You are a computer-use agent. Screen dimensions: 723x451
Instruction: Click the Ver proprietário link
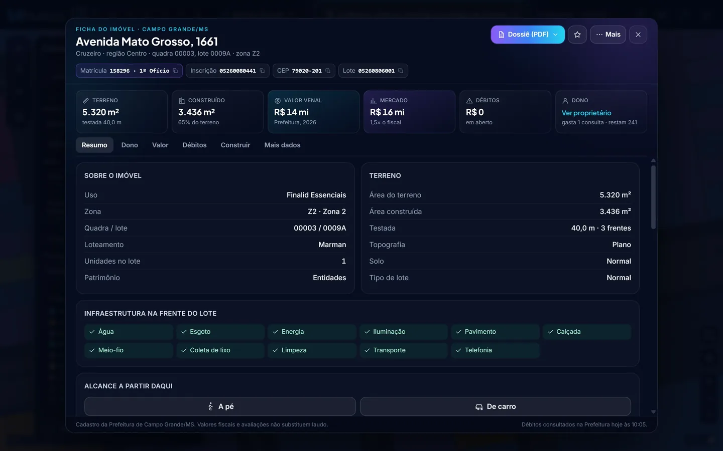pos(586,113)
